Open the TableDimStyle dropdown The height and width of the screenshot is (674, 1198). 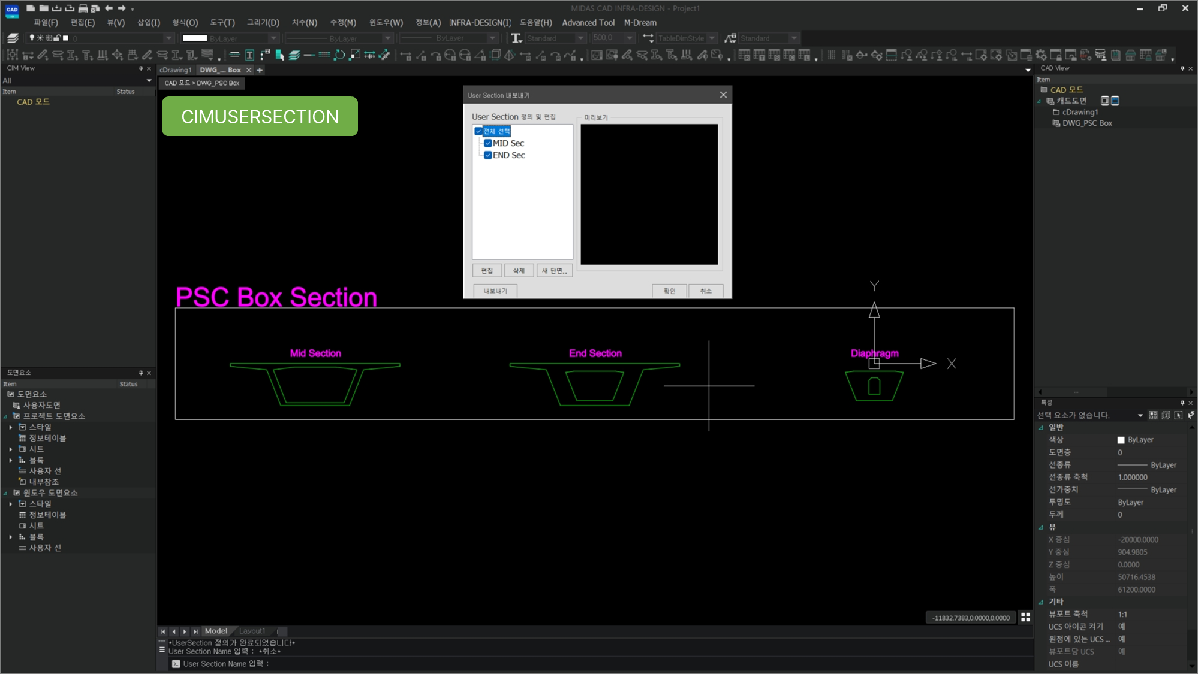pyautogui.click(x=712, y=38)
